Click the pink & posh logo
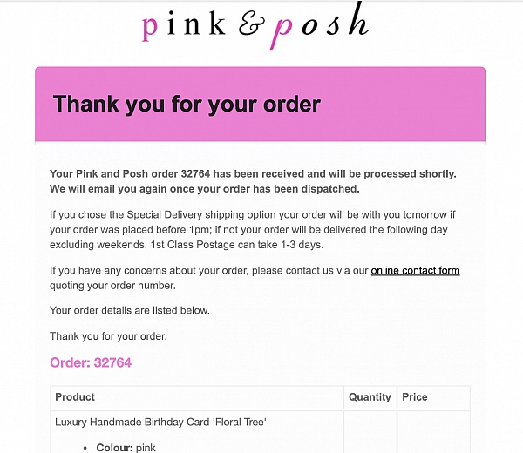 tap(255, 25)
